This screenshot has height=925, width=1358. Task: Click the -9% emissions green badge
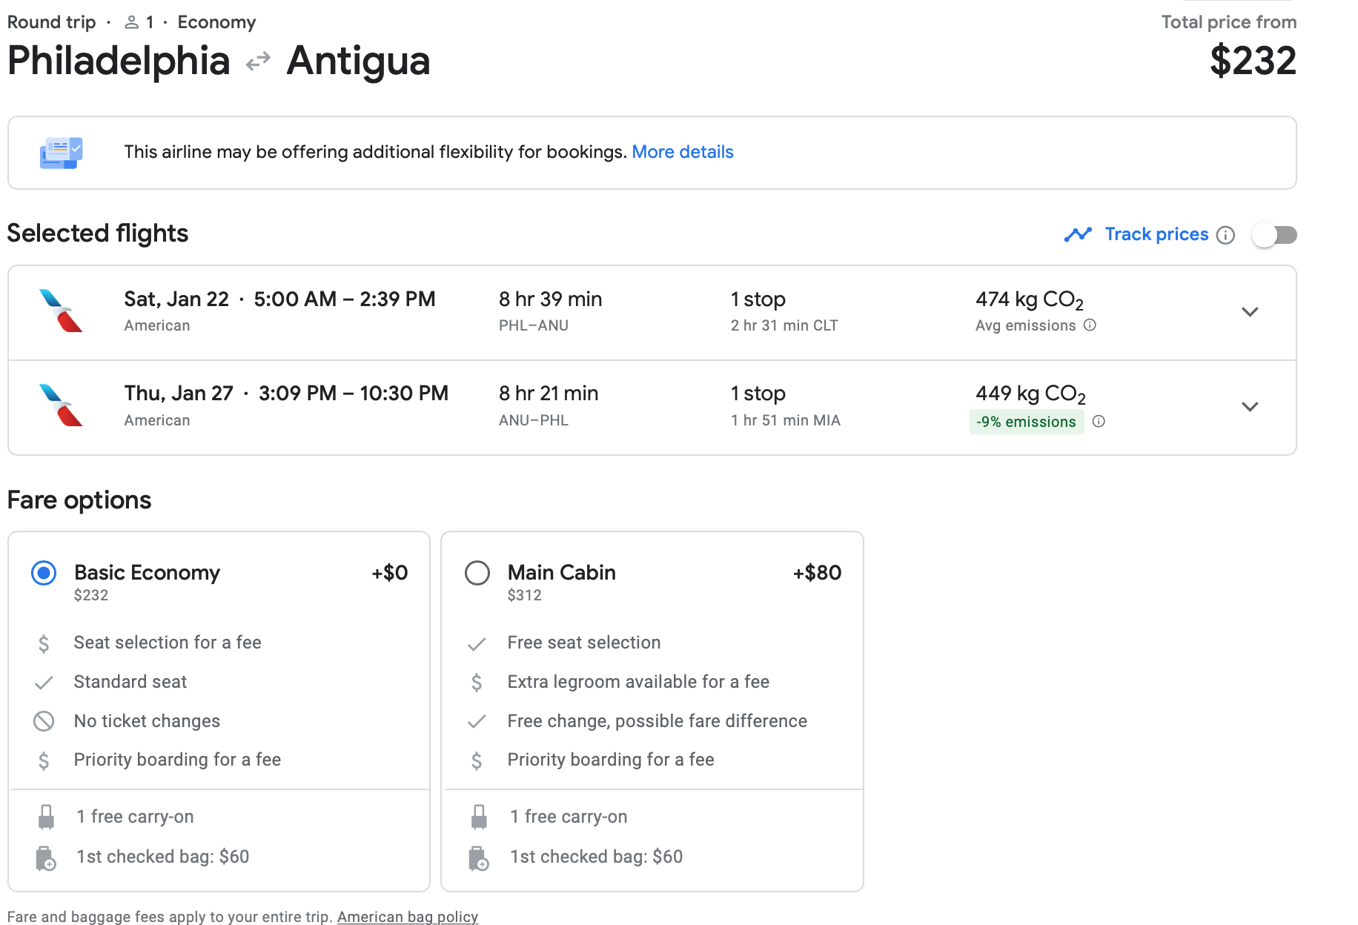tap(1026, 422)
